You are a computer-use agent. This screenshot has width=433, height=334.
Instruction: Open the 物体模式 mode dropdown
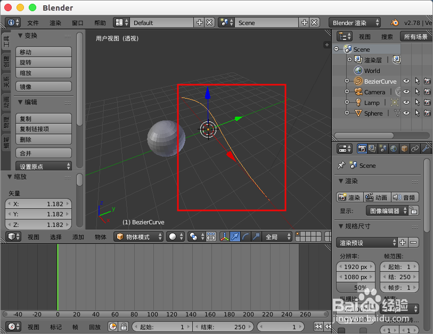click(134, 237)
